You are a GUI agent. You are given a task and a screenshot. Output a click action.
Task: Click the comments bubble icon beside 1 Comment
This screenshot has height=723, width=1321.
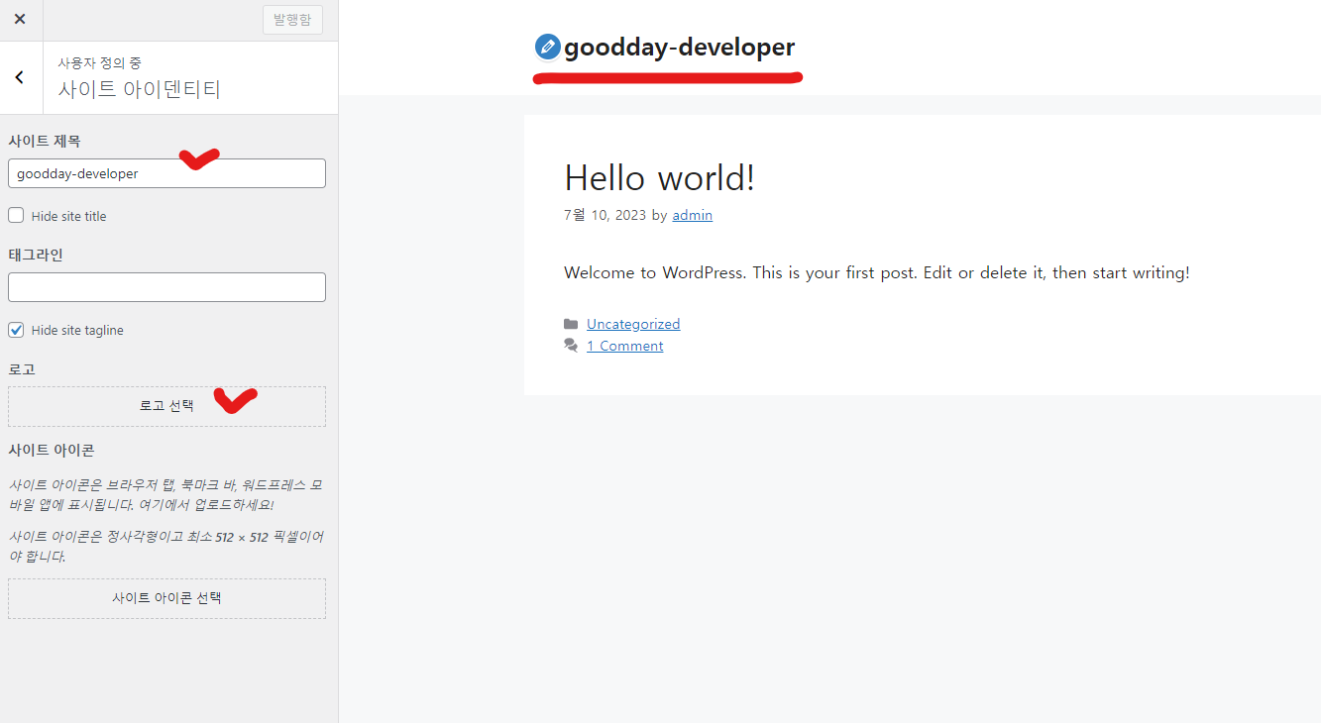571,346
